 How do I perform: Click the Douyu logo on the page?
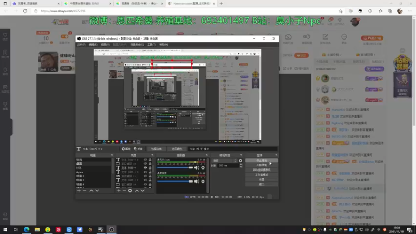pos(60,22)
